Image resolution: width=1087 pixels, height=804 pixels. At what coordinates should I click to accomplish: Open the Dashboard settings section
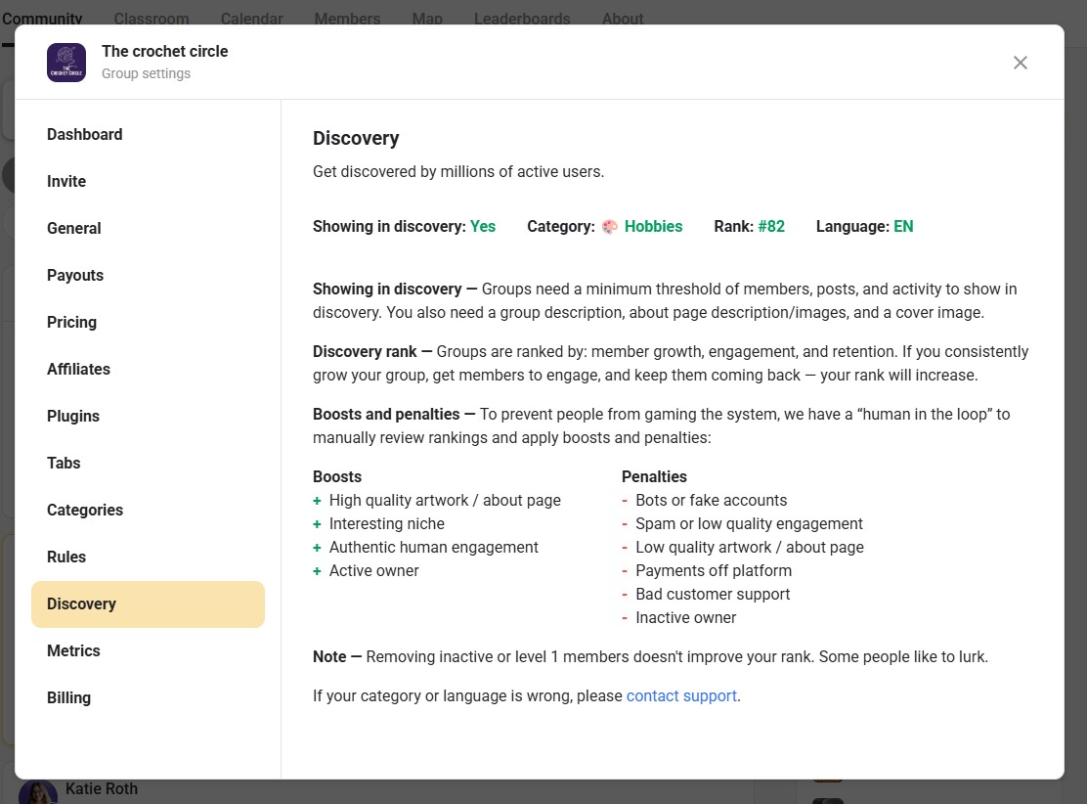(x=85, y=135)
